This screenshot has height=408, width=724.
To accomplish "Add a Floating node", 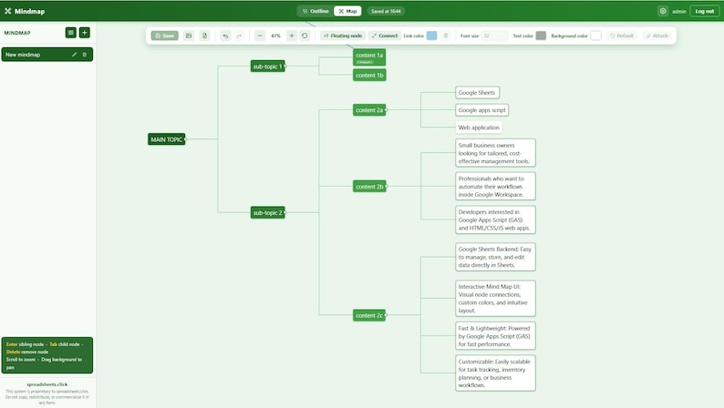I will [x=343, y=36].
